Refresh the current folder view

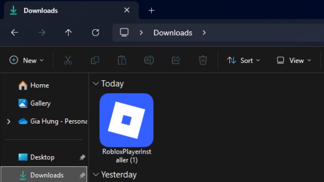[96, 33]
